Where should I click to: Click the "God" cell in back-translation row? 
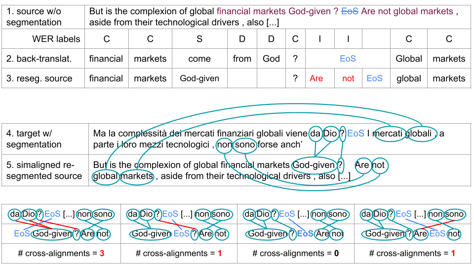271,59
